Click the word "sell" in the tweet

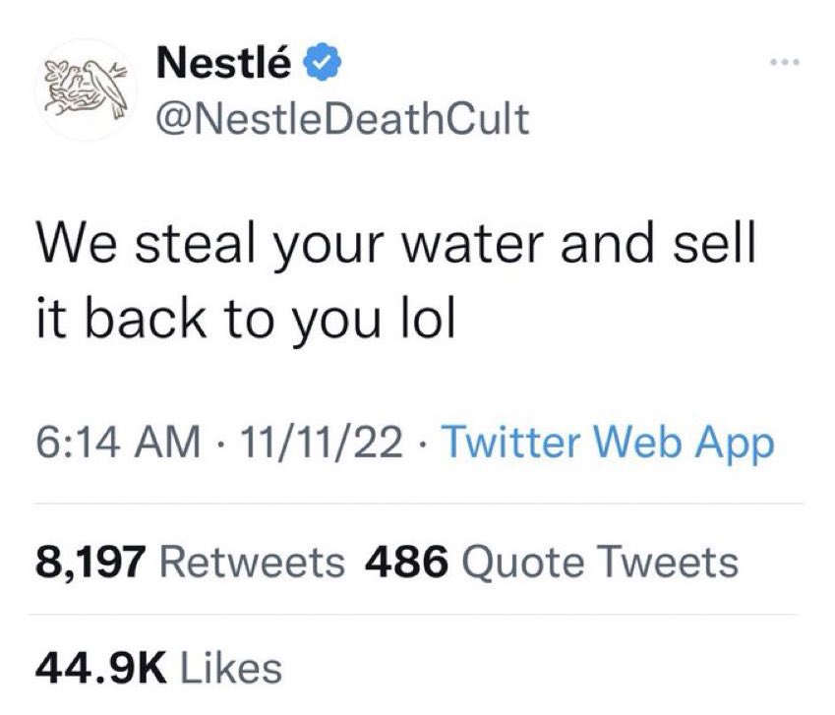point(715,242)
